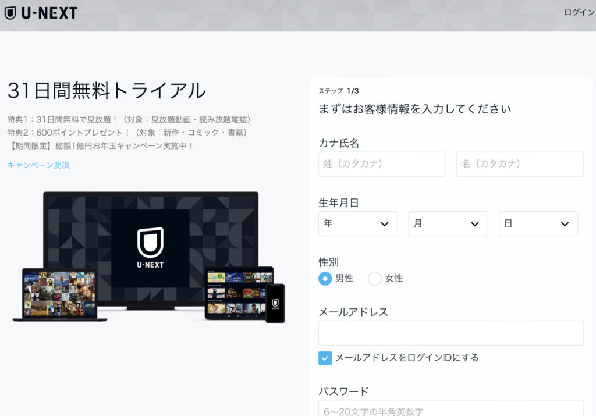Click the 姓（カタカナ） input field

click(382, 164)
